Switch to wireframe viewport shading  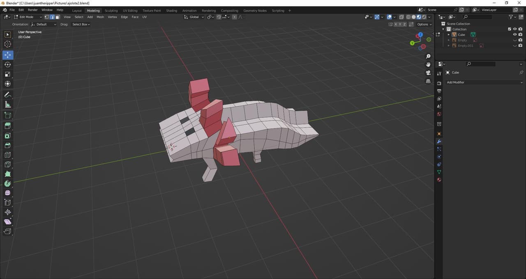pyautogui.click(x=408, y=17)
